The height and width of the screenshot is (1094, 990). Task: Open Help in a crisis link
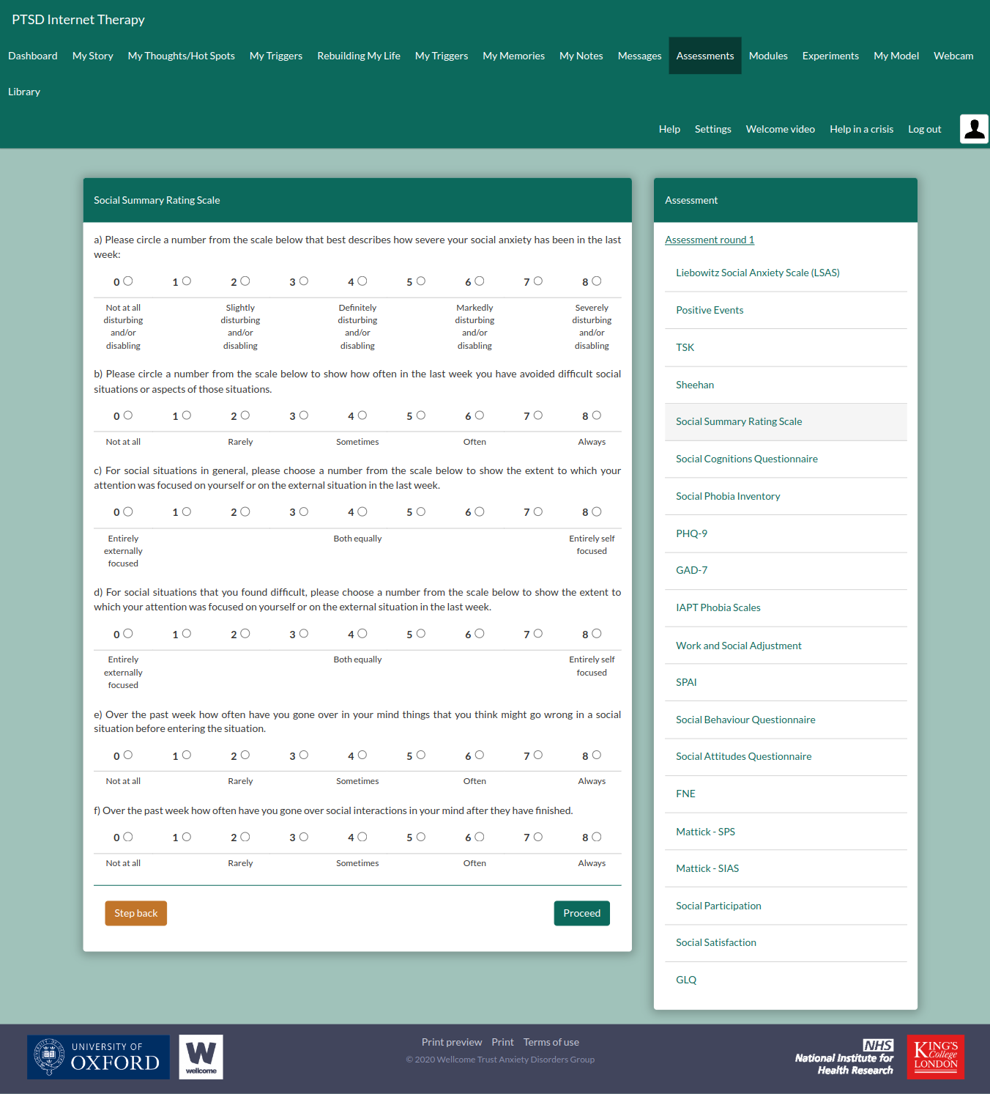click(861, 129)
